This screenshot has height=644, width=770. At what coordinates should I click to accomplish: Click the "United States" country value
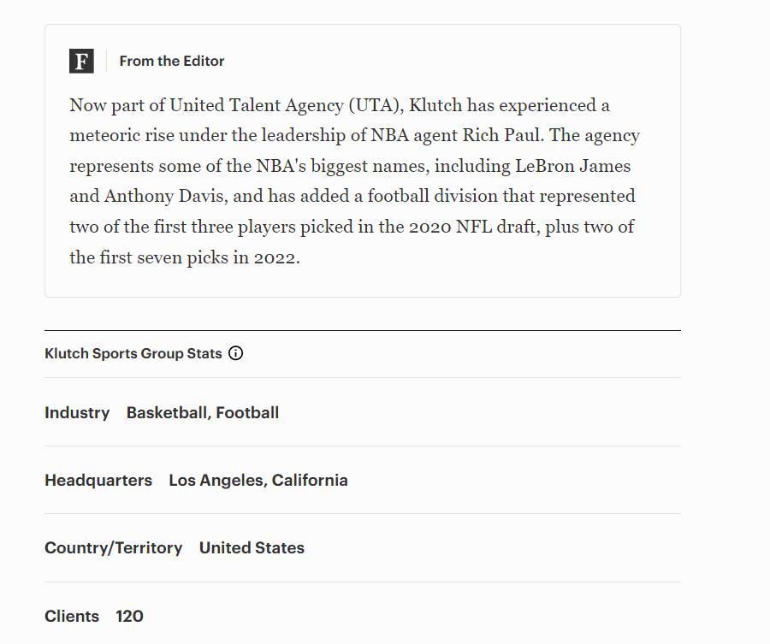(252, 547)
